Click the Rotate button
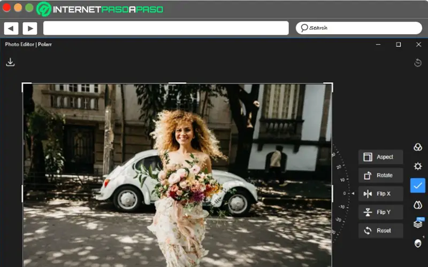Viewport: 428px width, 267px height. pyautogui.click(x=380, y=176)
